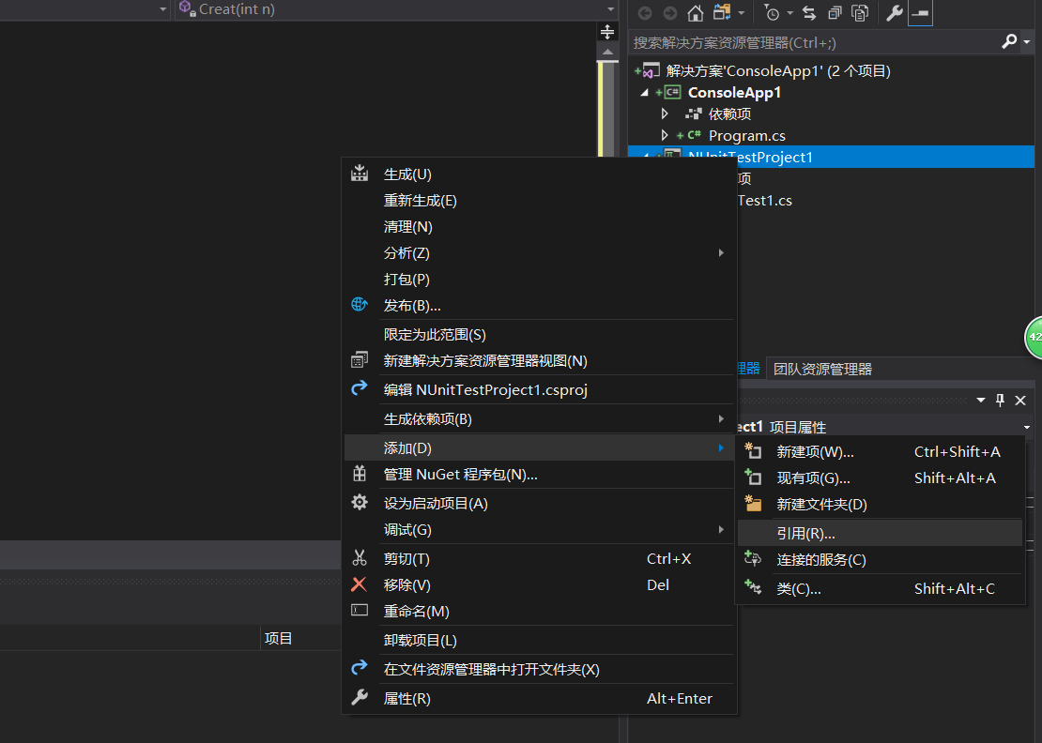Click the 项目 column header
This screenshot has width=1042, height=743.
pyautogui.click(x=279, y=638)
